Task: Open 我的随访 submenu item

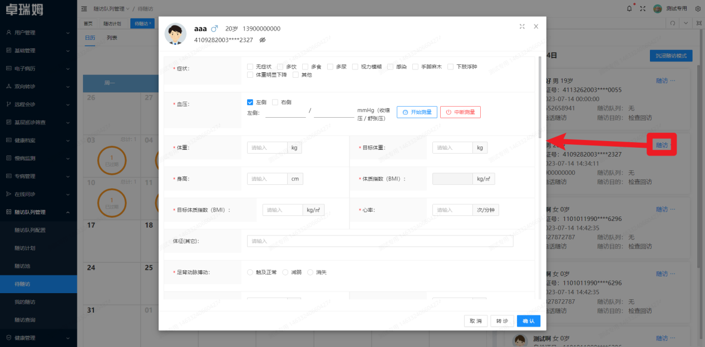Action: coord(24,302)
